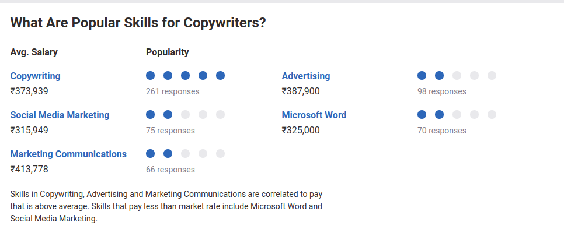
Task: Click the second blue dot for Marketing Communications
Action: pyautogui.click(x=168, y=154)
